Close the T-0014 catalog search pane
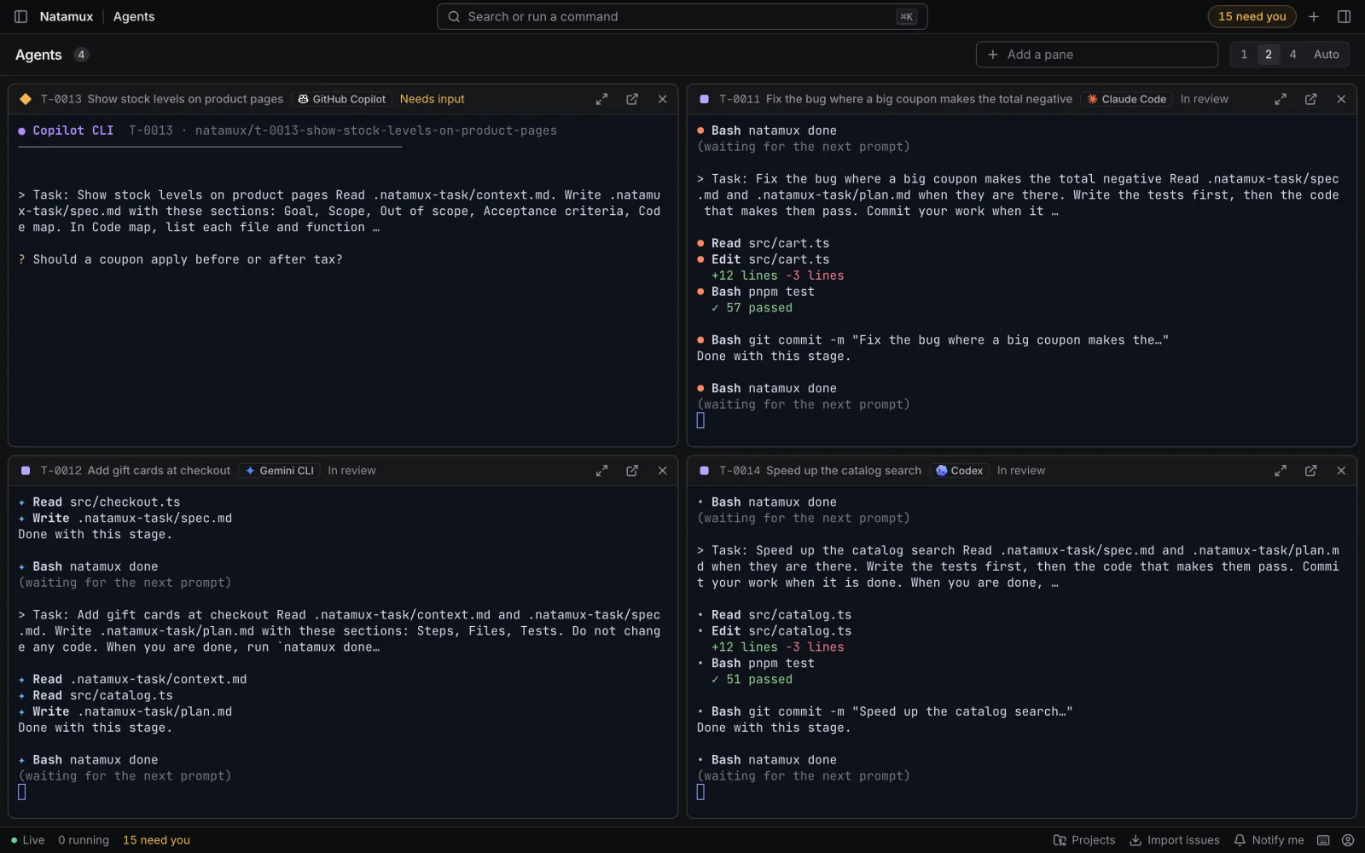 pyautogui.click(x=1341, y=471)
